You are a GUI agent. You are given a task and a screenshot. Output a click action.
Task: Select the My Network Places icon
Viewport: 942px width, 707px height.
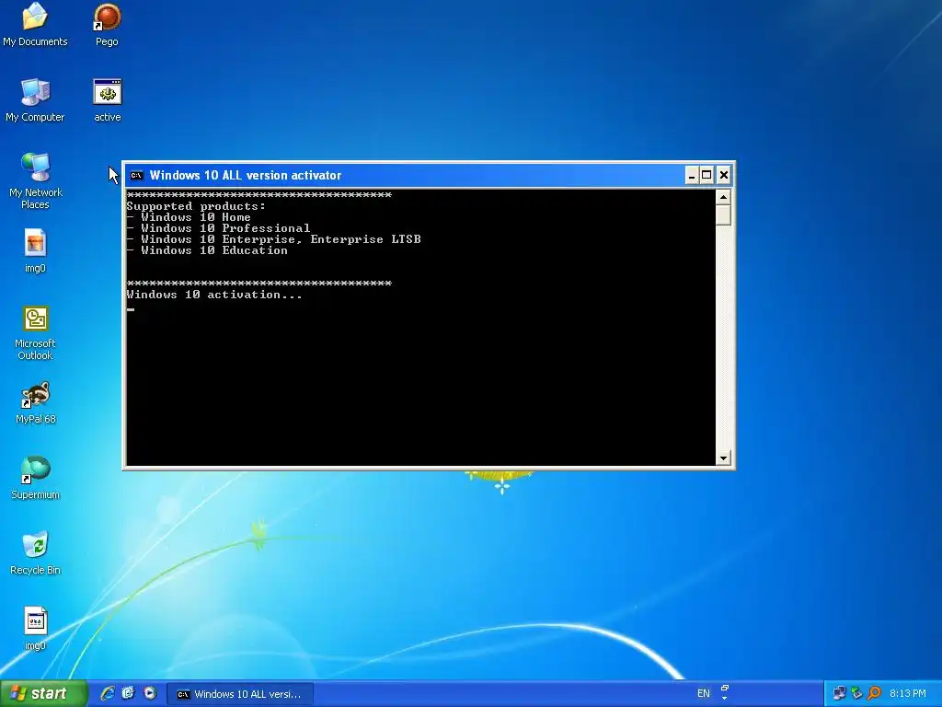(x=36, y=181)
